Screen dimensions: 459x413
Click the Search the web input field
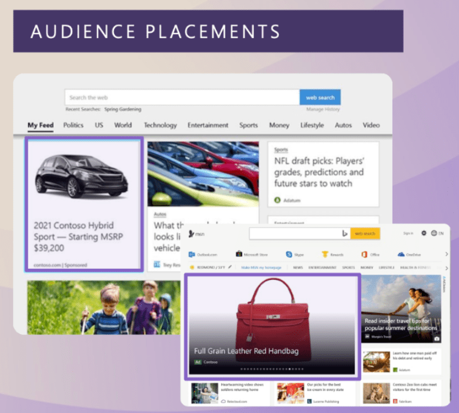(x=182, y=97)
